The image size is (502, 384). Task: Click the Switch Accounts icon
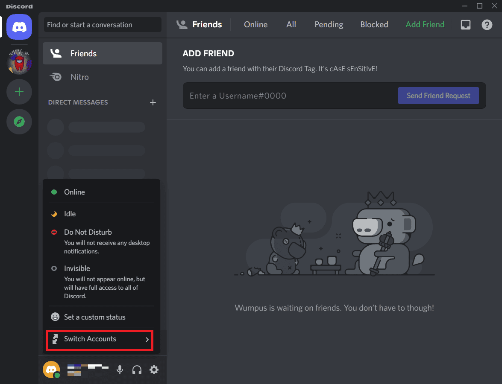coord(56,339)
